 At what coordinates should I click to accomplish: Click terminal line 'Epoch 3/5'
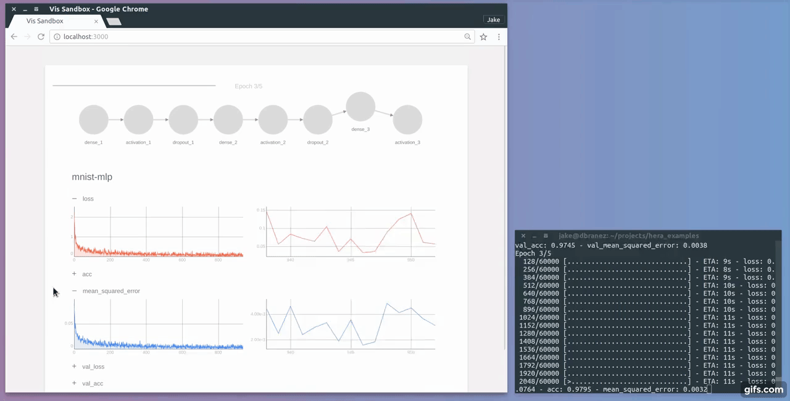click(533, 253)
